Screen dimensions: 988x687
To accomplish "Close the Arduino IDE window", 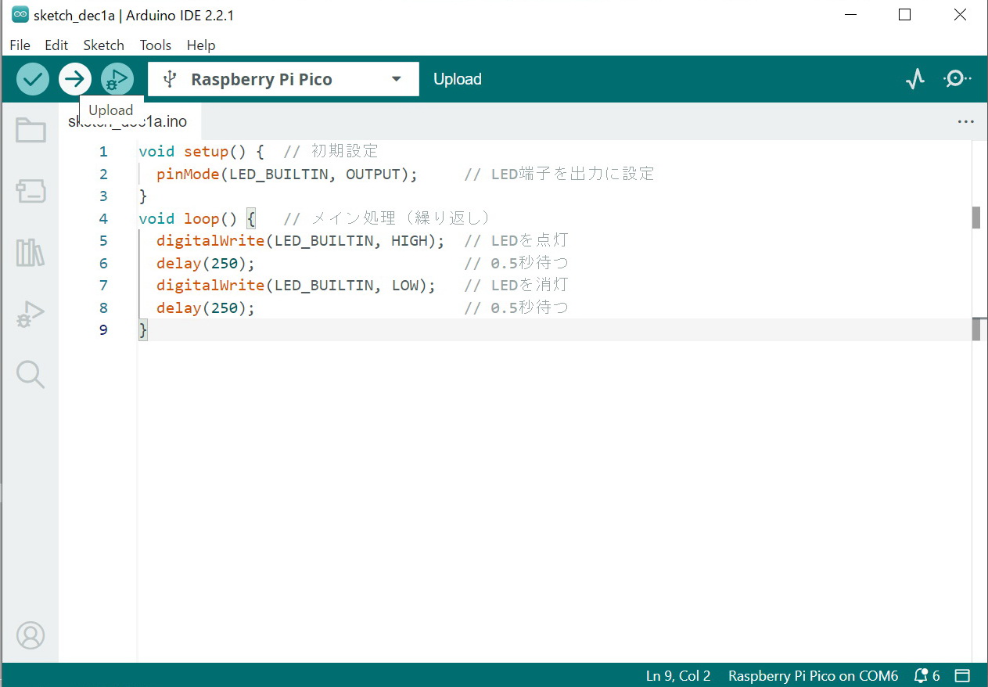I will [x=960, y=15].
